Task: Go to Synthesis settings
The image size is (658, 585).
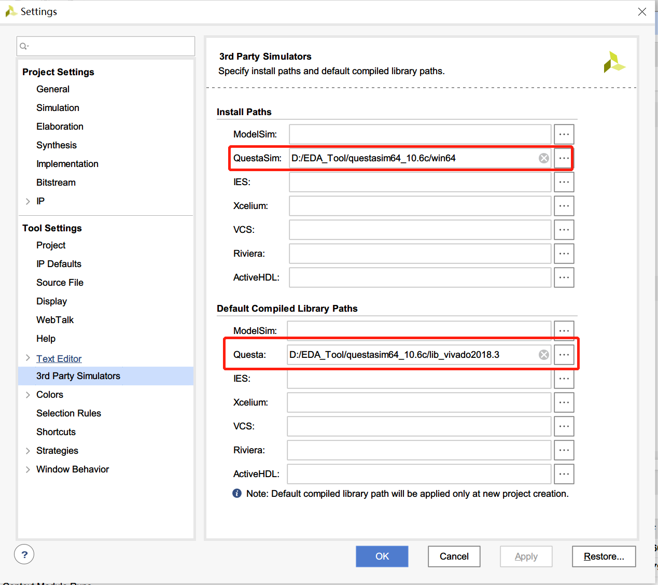Action: click(57, 145)
